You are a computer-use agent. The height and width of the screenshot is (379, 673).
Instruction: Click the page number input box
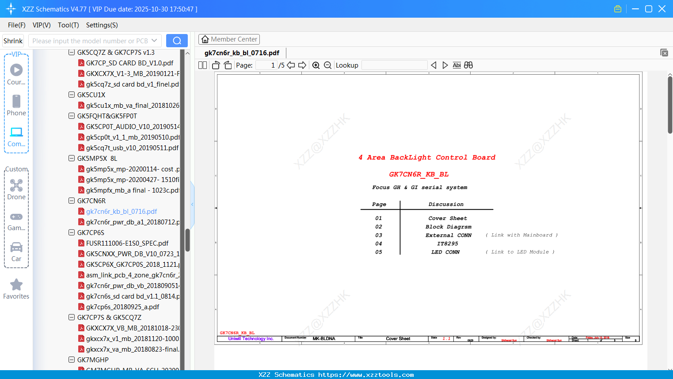pyautogui.click(x=266, y=65)
